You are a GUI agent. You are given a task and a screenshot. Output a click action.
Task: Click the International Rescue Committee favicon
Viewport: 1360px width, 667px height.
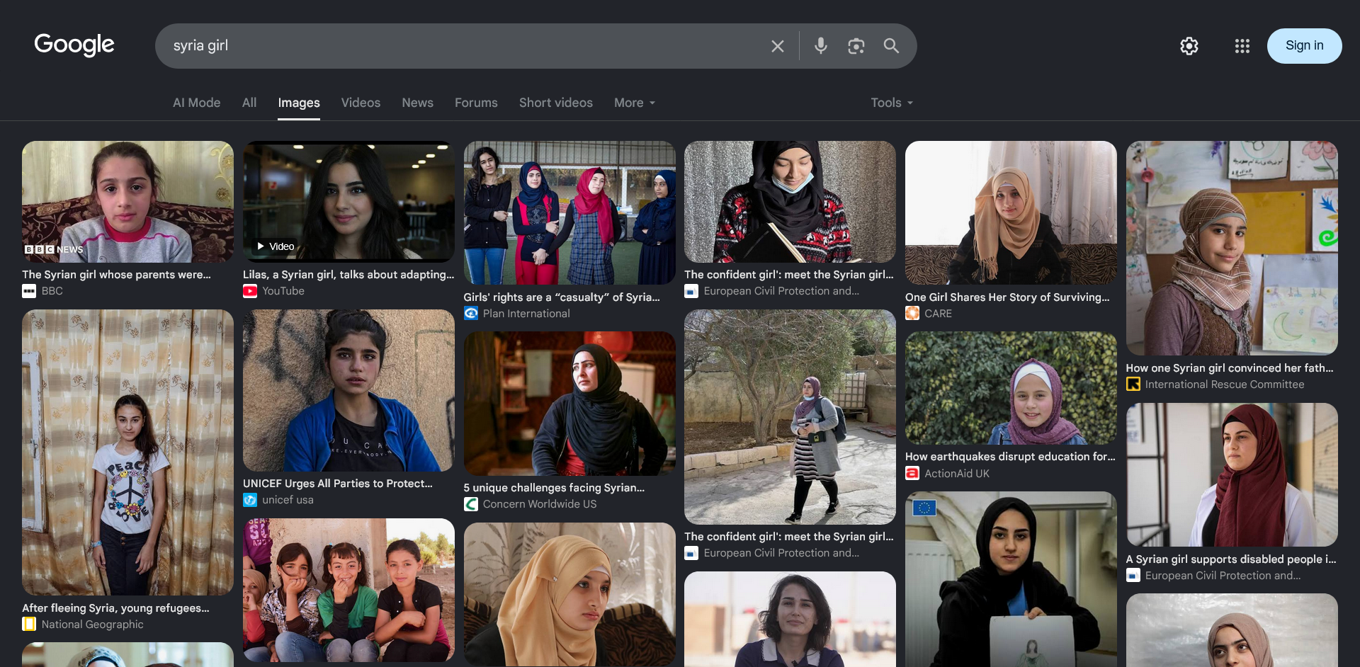(1133, 384)
